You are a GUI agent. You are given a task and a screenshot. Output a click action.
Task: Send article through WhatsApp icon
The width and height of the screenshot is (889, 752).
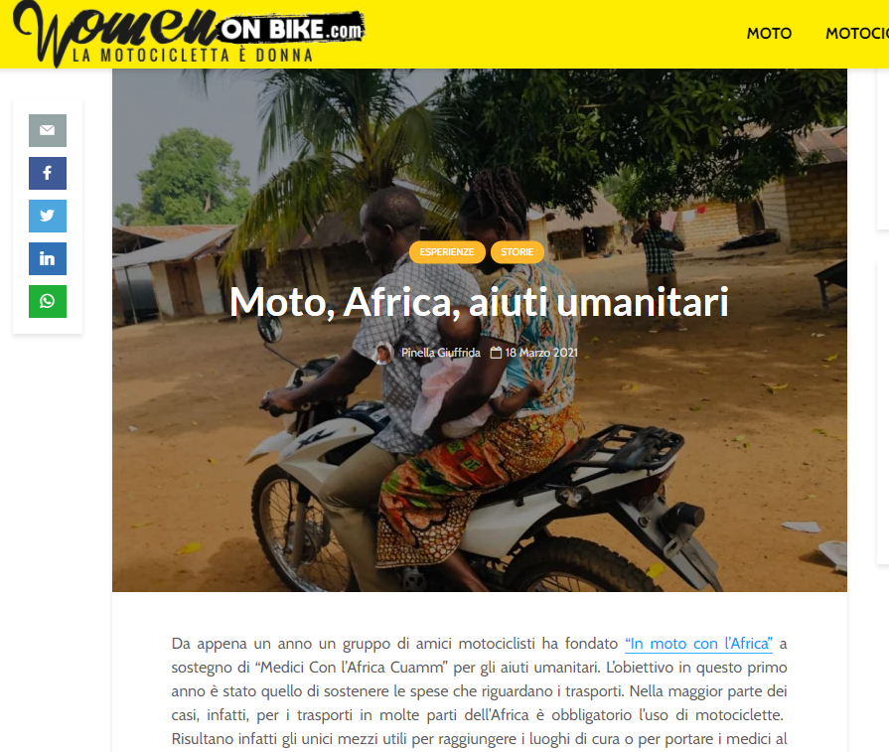48,301
